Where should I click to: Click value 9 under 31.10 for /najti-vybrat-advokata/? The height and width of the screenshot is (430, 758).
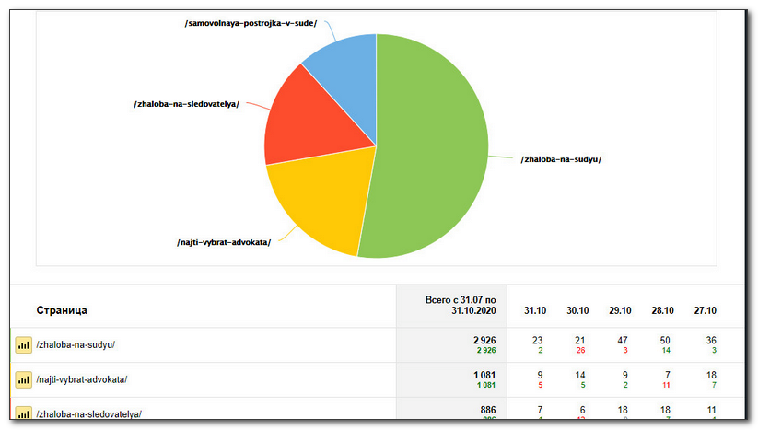point(540,375)
